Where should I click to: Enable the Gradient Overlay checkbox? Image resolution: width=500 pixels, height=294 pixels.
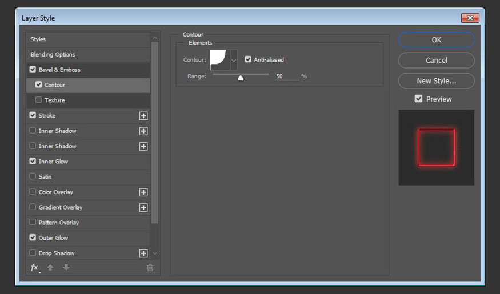click(x=33, y=207)
